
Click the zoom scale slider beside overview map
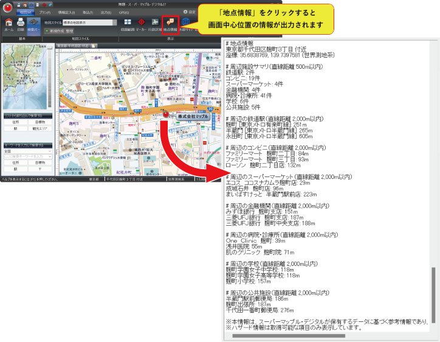pos(50,77)
